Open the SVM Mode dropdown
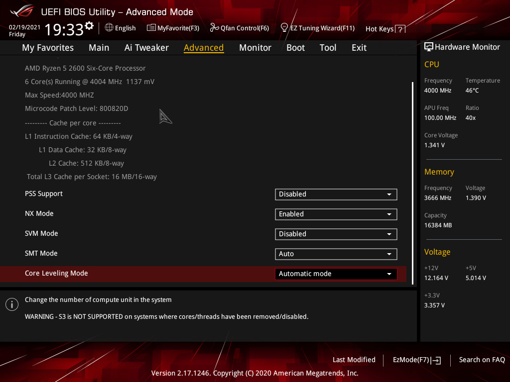Image resolution: width=510 pixels, height=382 pixels. pyautogui.click(x=336, y=234)
